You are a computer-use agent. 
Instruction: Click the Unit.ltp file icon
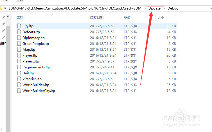(x=19, y=73)
